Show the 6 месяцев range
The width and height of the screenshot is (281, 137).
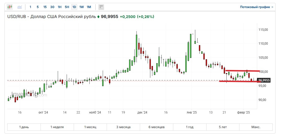click(157, 127)
